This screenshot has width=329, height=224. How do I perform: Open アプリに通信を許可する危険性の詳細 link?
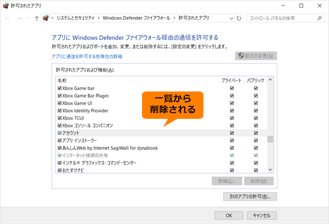(x=87, y=56)
